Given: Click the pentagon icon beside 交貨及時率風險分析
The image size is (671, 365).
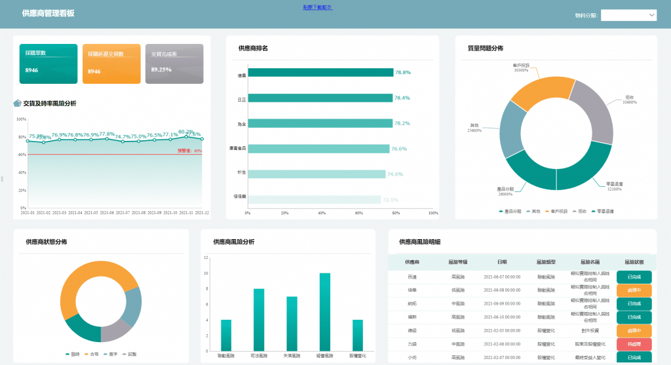Looking at the screenshot, I should click(17, 103).
